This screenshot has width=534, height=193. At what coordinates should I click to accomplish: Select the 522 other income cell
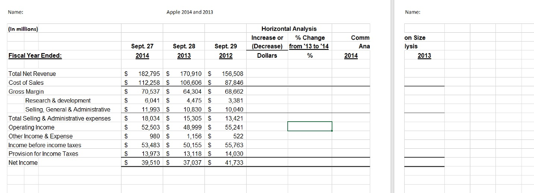(x=225, y=136)
